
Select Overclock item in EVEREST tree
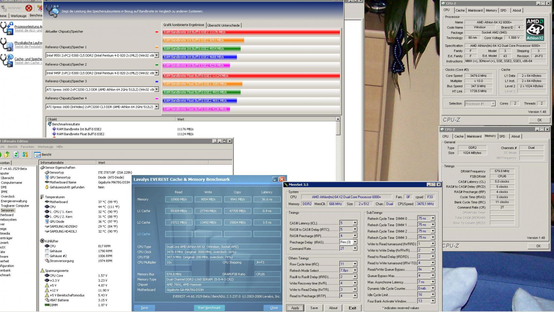click(x=8, y=197)
